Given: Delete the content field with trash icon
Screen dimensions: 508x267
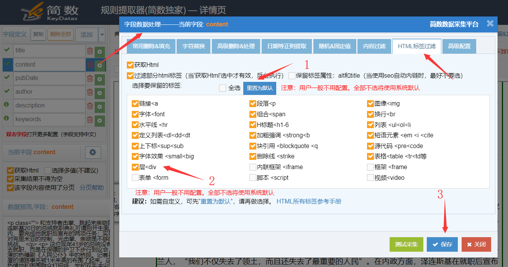Looking at the screenshot, I should 90,65.
